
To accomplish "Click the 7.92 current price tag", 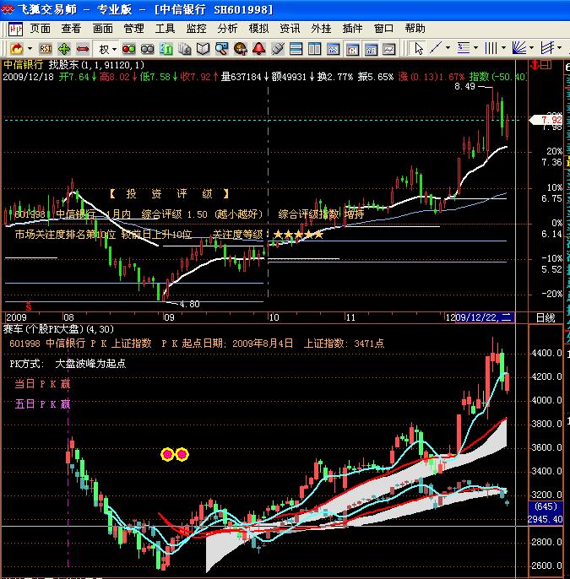I will click(x=546, y=120).
